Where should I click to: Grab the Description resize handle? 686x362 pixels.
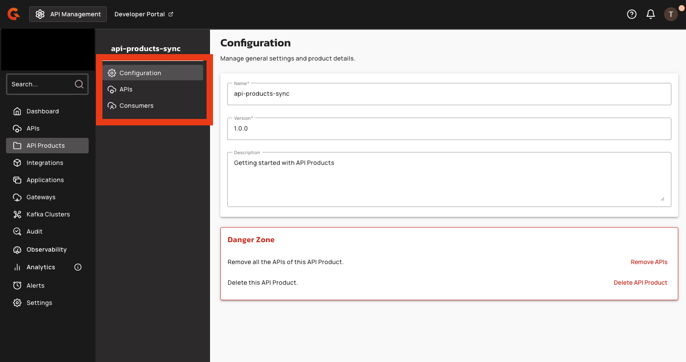(x=662, y=199)
